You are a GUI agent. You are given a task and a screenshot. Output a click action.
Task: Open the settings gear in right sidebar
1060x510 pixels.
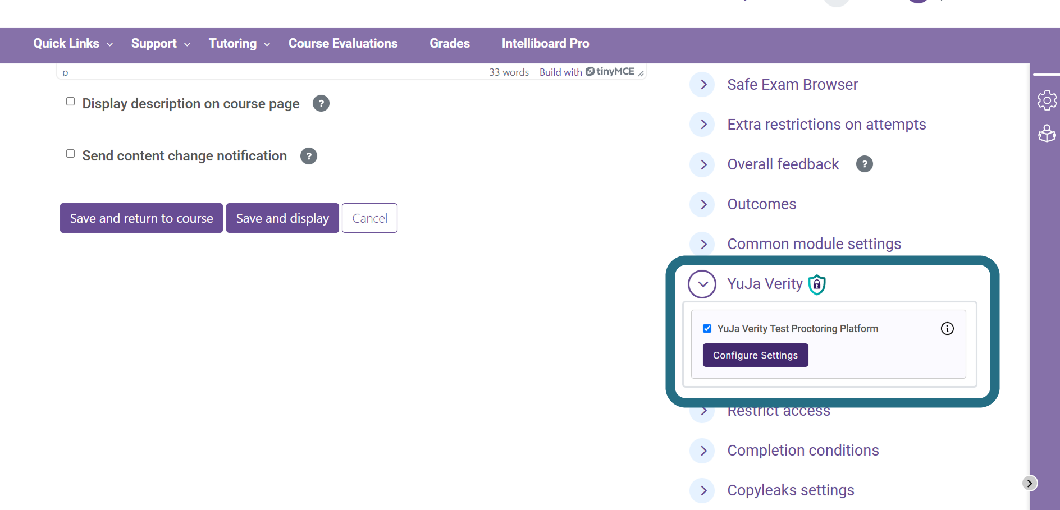click(x=1047, y=101)
